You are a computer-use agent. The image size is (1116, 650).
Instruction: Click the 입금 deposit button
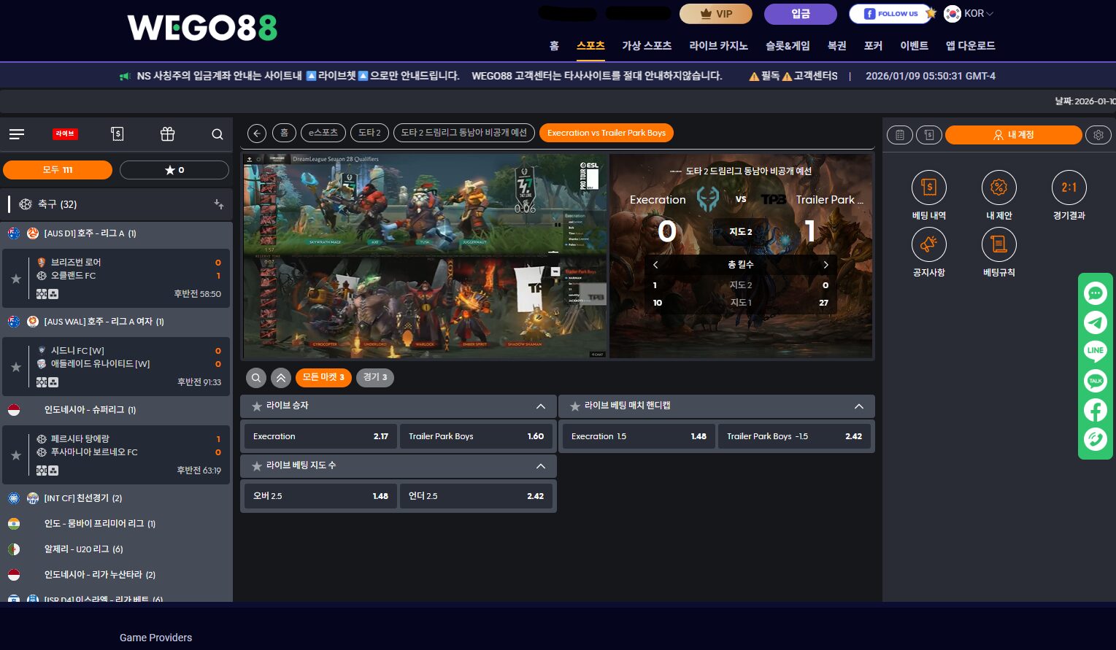tap(800, 13)
